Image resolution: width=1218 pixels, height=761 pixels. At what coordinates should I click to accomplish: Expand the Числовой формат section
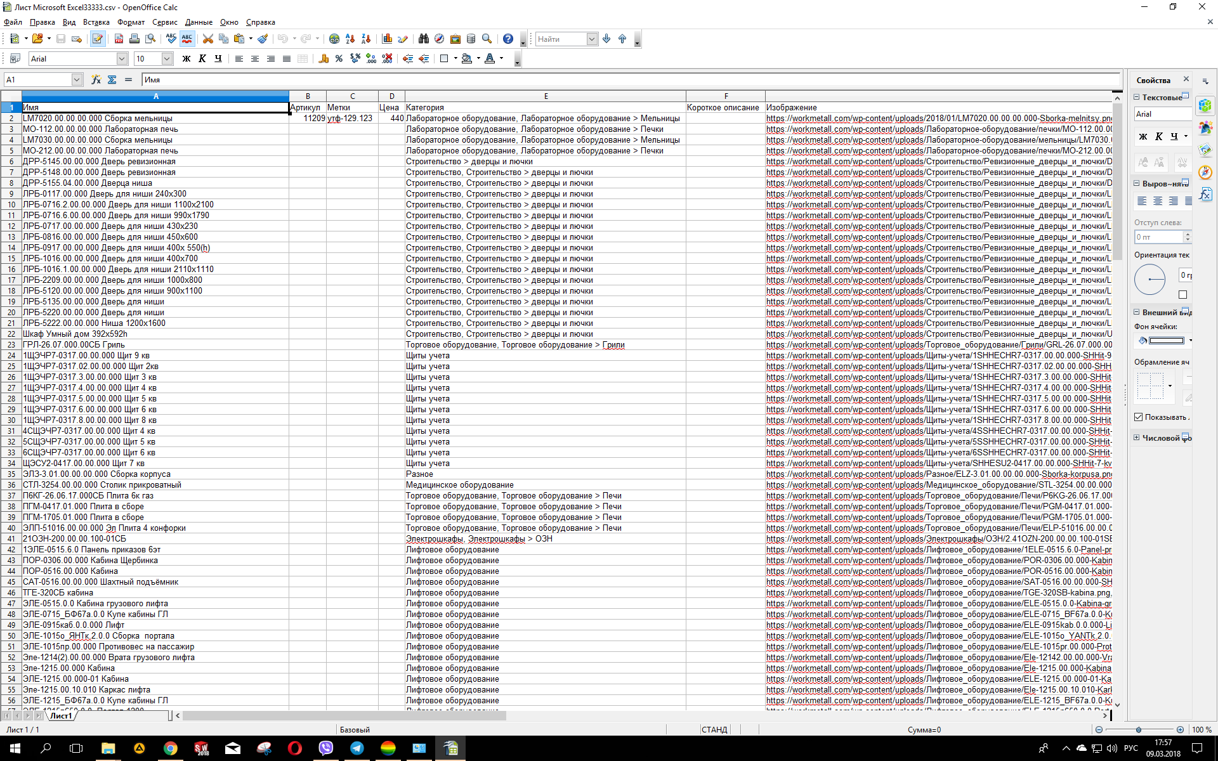click(x=1137, y=438)
